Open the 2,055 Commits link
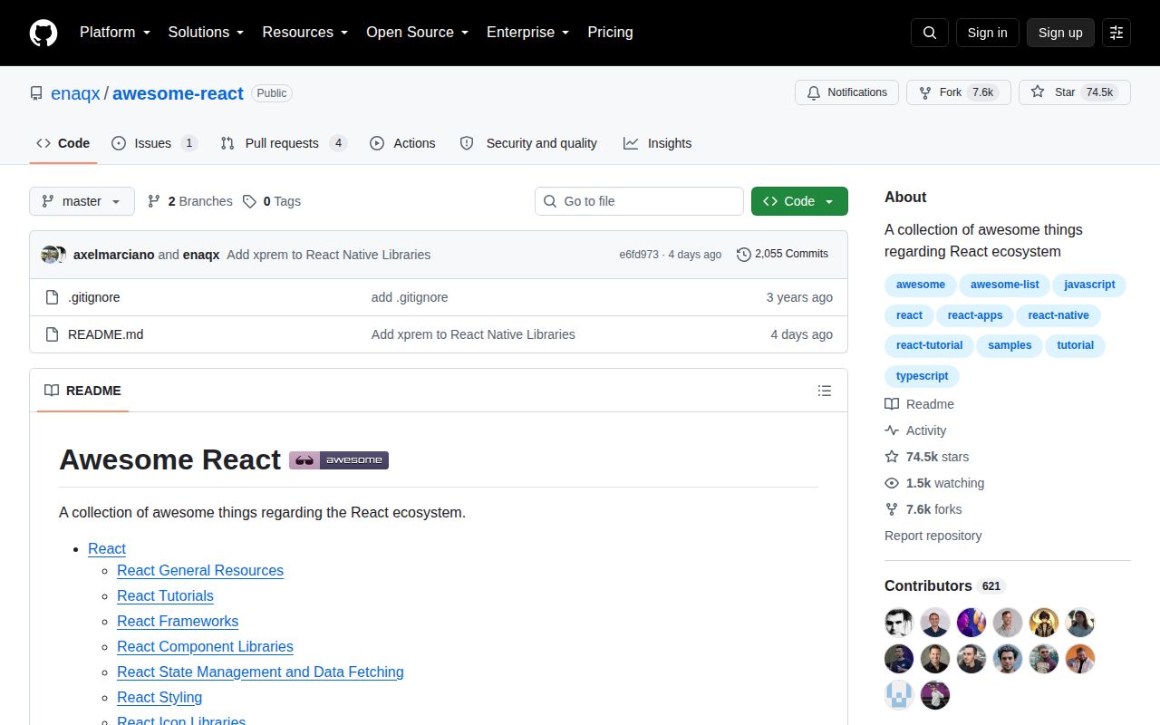1160x725 pixels. [783, 255]
